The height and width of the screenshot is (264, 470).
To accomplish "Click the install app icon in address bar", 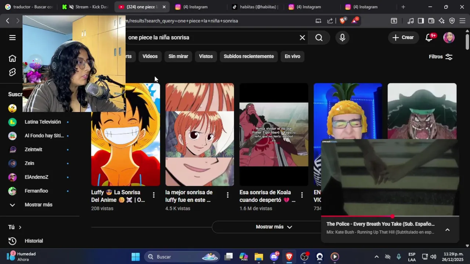I will 318,21.
